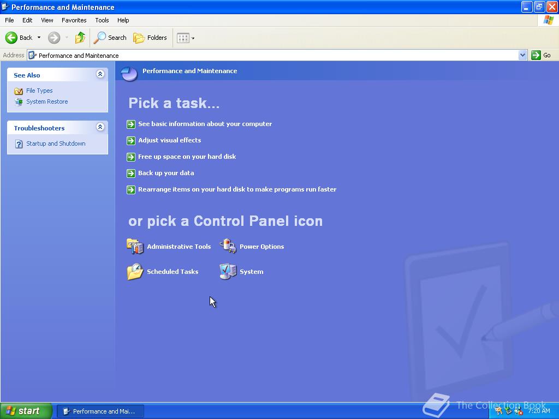
Task: Open System properties
Action: 251,272
